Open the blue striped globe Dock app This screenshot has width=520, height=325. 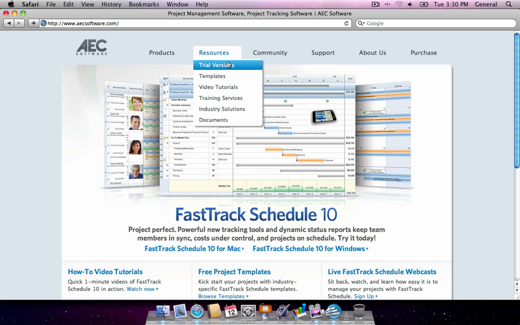pyautogui.click(x=333, y=311)
